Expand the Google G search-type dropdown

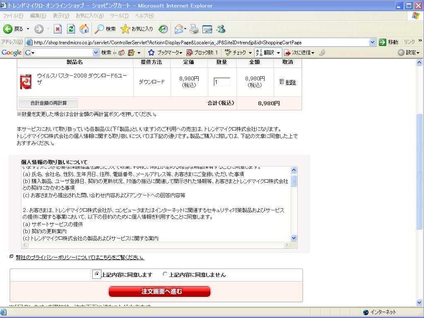[33, 53]
